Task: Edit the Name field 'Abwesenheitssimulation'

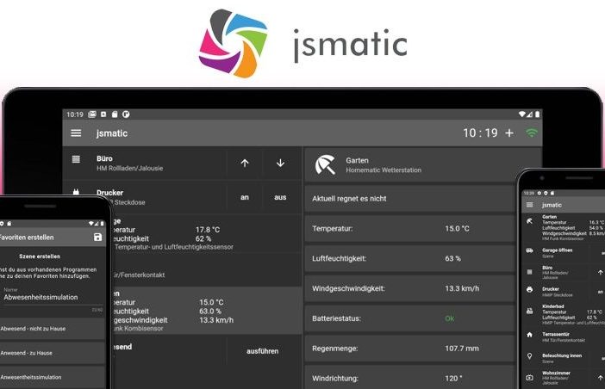Action: pos(53,297)
